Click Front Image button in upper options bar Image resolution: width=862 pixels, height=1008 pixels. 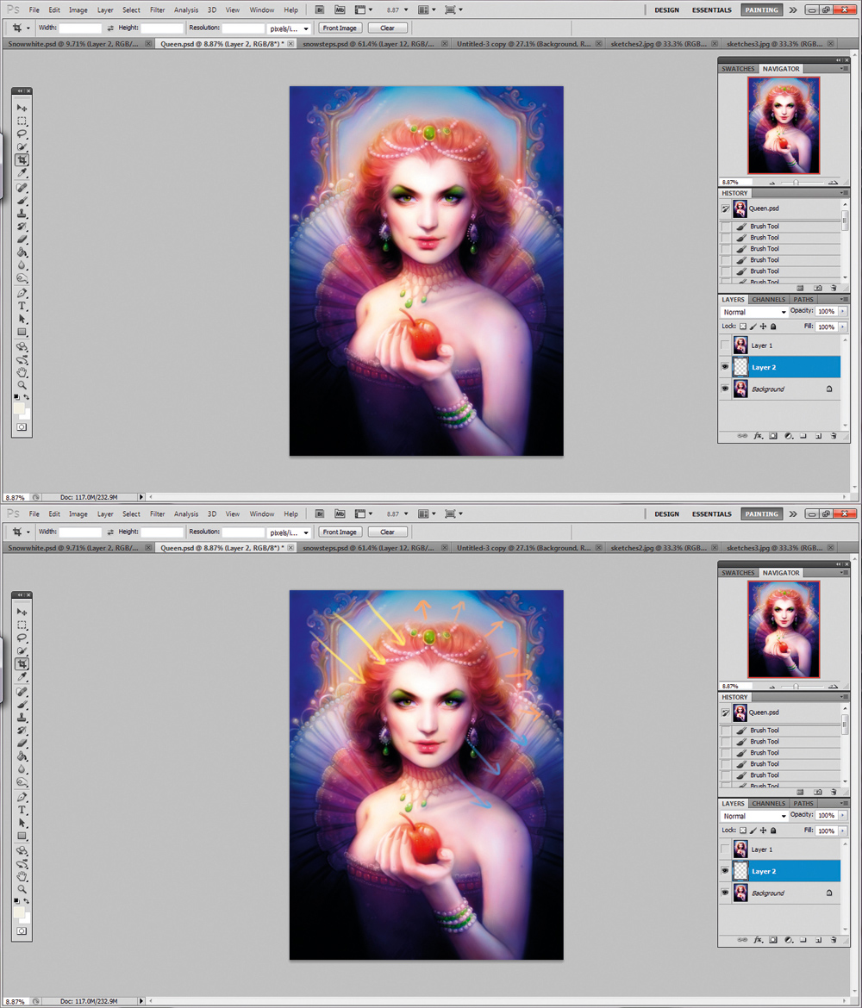click(x=340, y=28)
